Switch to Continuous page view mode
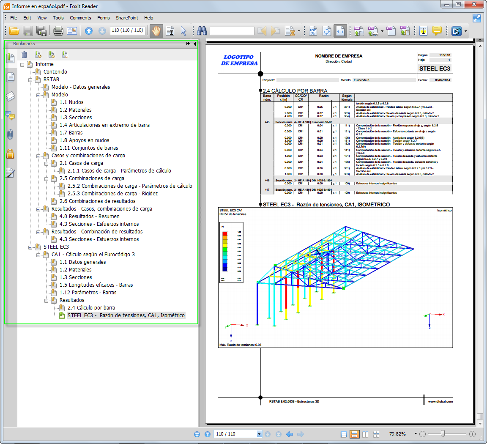The width and height of the screenshot is (487, 444). 354,434
